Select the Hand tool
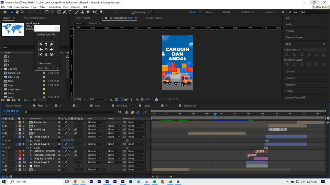Image resolution: width=330 pixels, height=185 pixels. point(17,12)
